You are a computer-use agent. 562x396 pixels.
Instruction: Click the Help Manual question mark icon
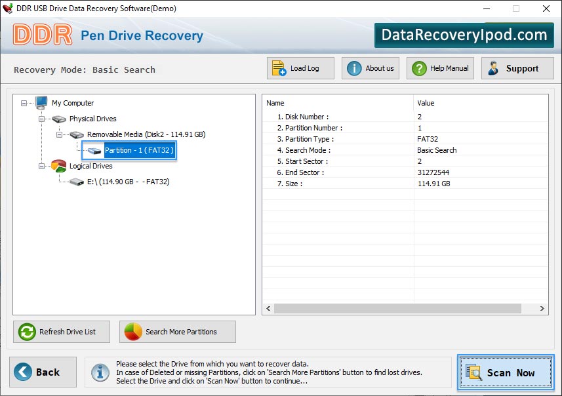[419, 68]
